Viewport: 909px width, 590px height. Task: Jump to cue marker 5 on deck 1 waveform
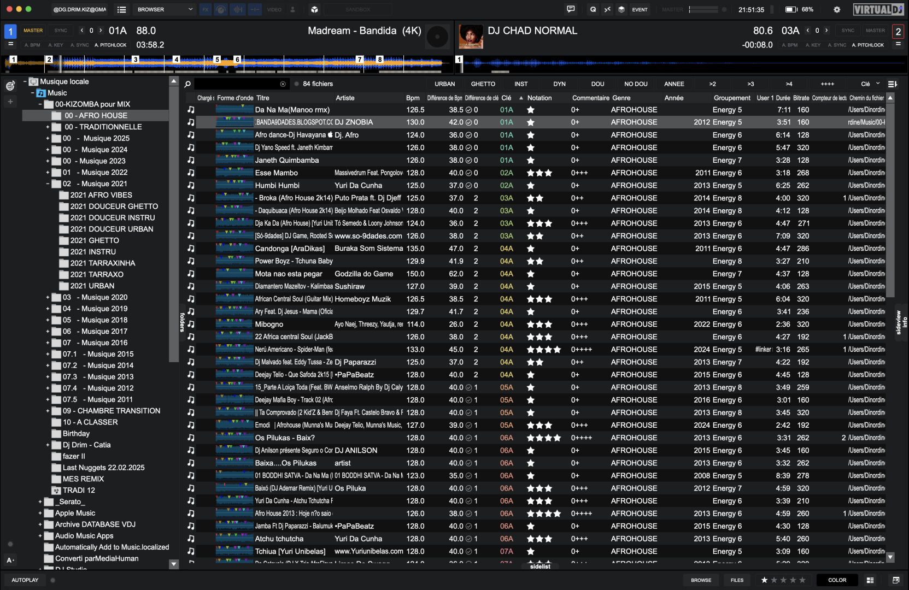pyautogui.click(x=217, y=60)
